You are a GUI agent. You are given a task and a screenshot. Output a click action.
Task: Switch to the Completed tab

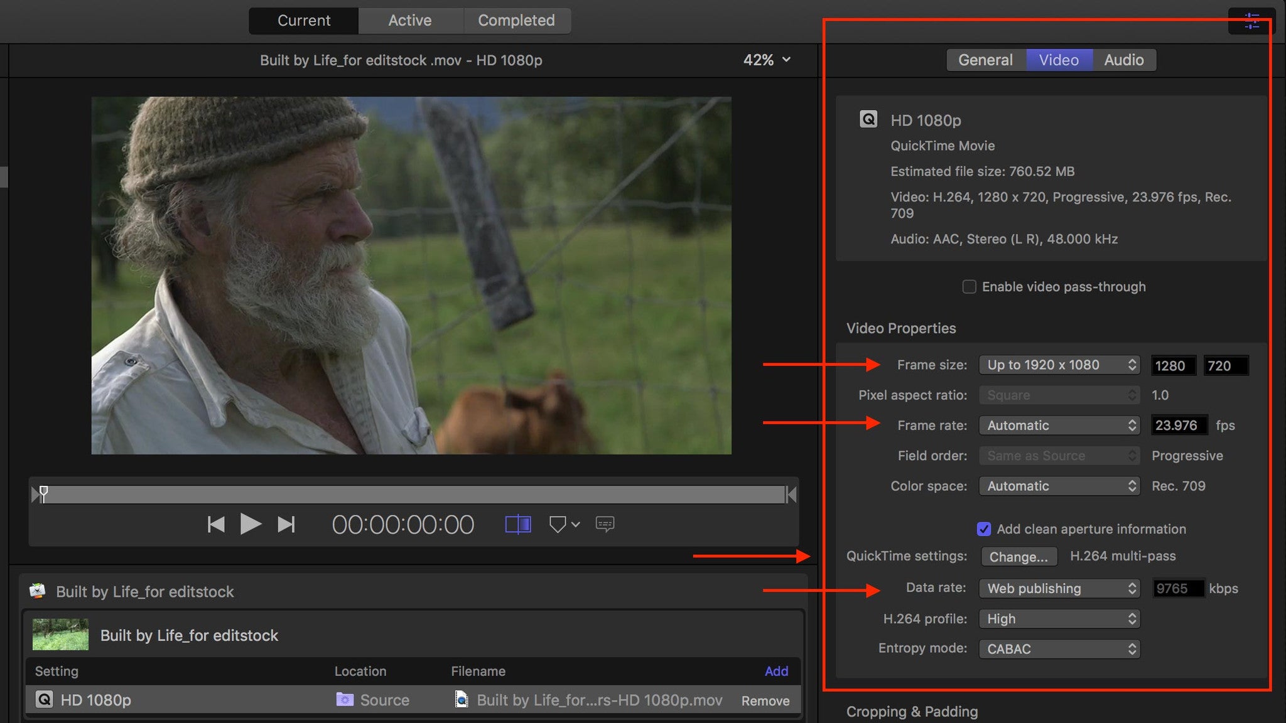click(516, 21)
